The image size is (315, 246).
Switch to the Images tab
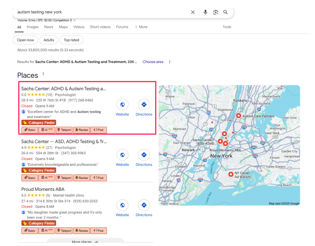pyautogui.click(x=33, y=27)
